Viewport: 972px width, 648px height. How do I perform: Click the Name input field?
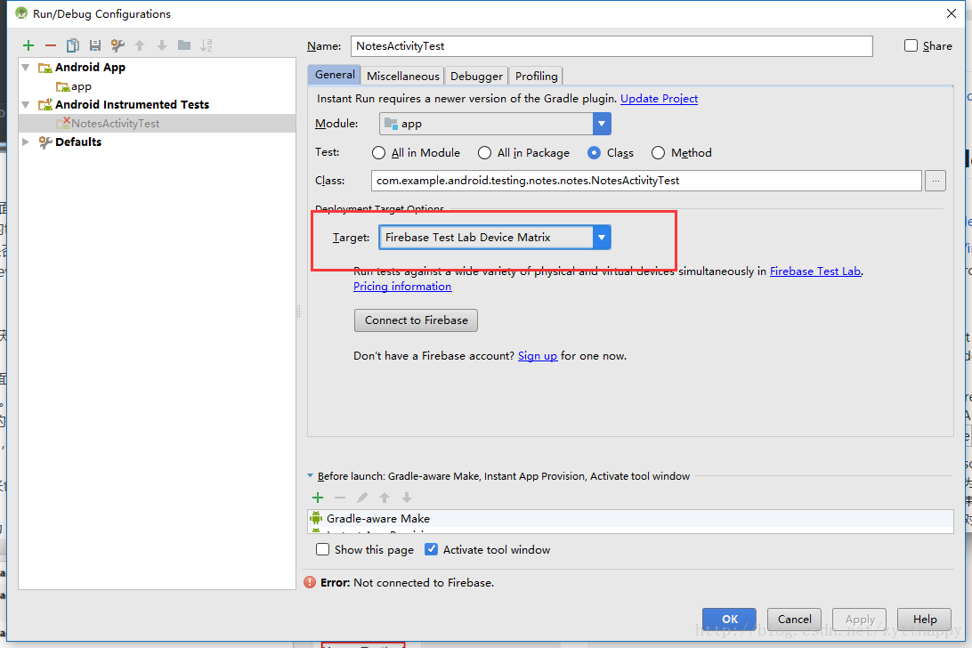(x=612, y=46)
